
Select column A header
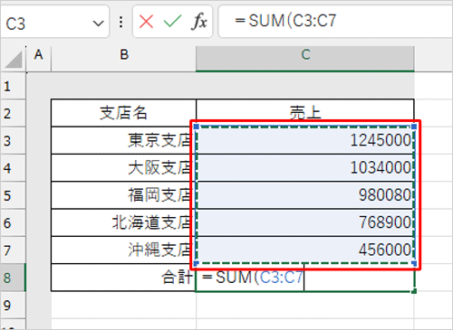coord(39,59)
